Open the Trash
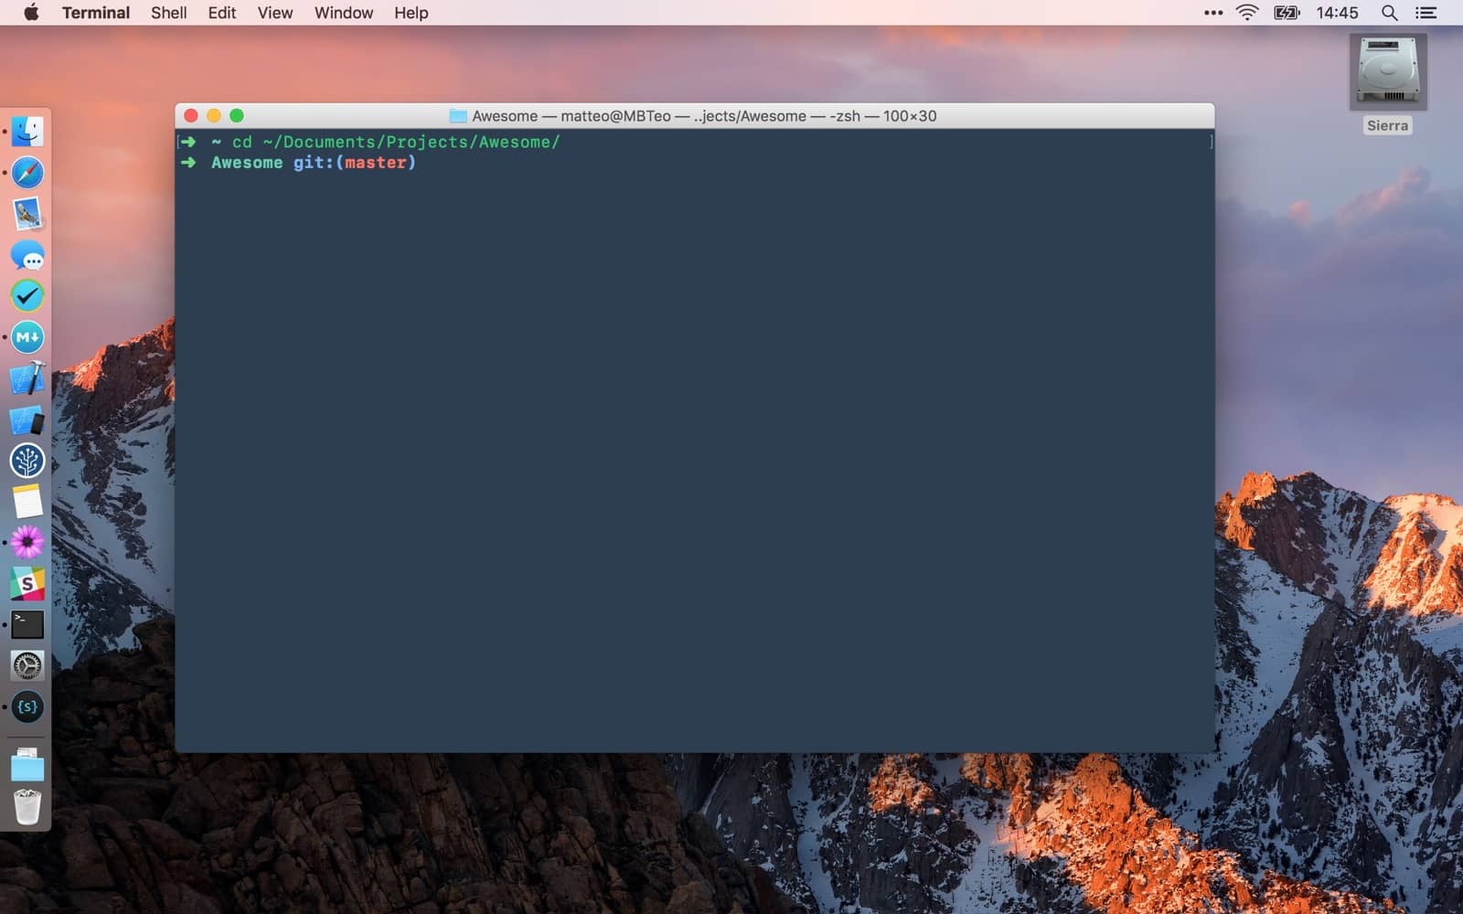The image size is (1463, 914). 27,807
